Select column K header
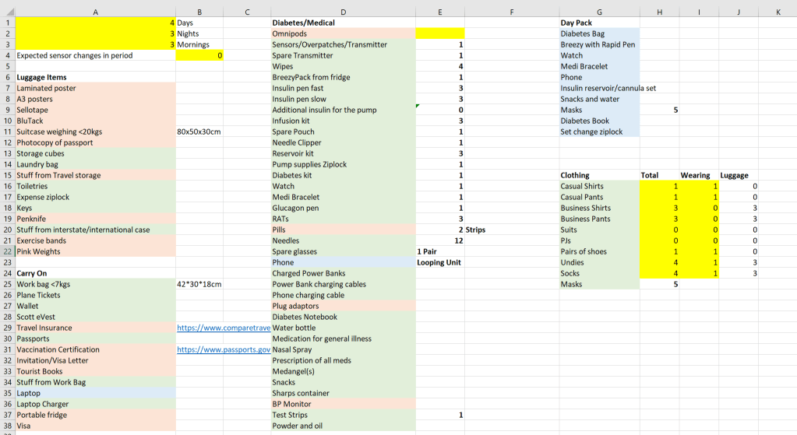 tap(778, 12)
